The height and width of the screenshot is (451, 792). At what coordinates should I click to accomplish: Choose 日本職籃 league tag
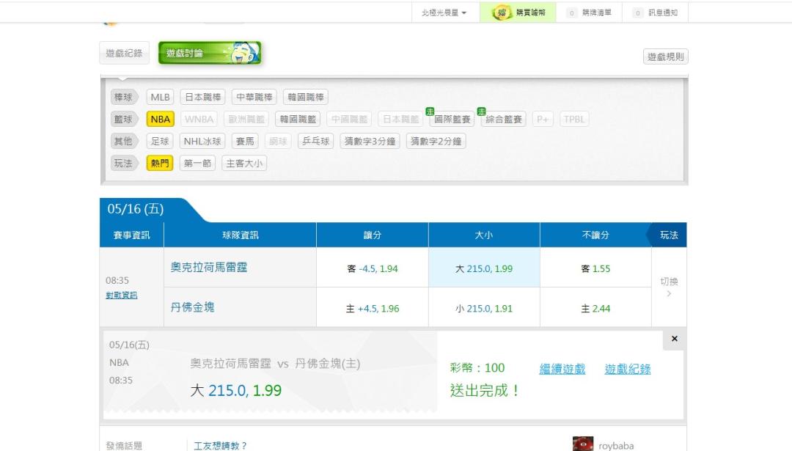pyautogui.click(x=401, y=120)
